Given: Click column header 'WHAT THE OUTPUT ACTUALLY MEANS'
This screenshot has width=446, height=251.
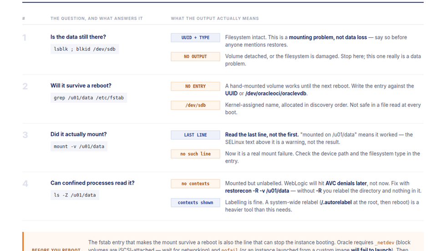Looking at the screenshot, I should [x=215, y=19].
